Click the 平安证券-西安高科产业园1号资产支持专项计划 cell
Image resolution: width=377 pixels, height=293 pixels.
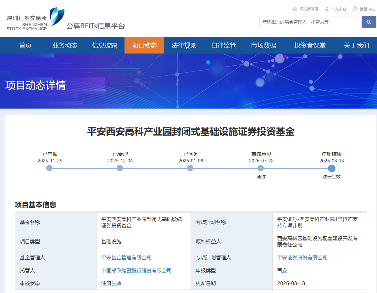[x=319, y=222]
